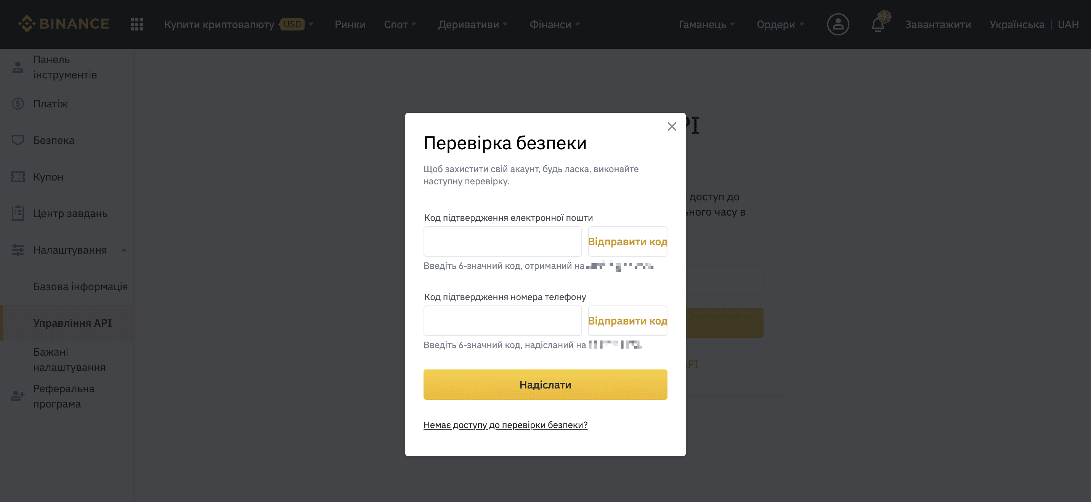The width and height of the screenshot is (1091, 502).
Task: Select Бажані налаштування in sidebar
Action: tap(69, 360)
